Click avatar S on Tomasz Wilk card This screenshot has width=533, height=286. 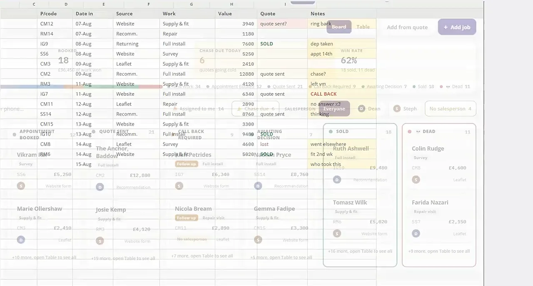337,234
